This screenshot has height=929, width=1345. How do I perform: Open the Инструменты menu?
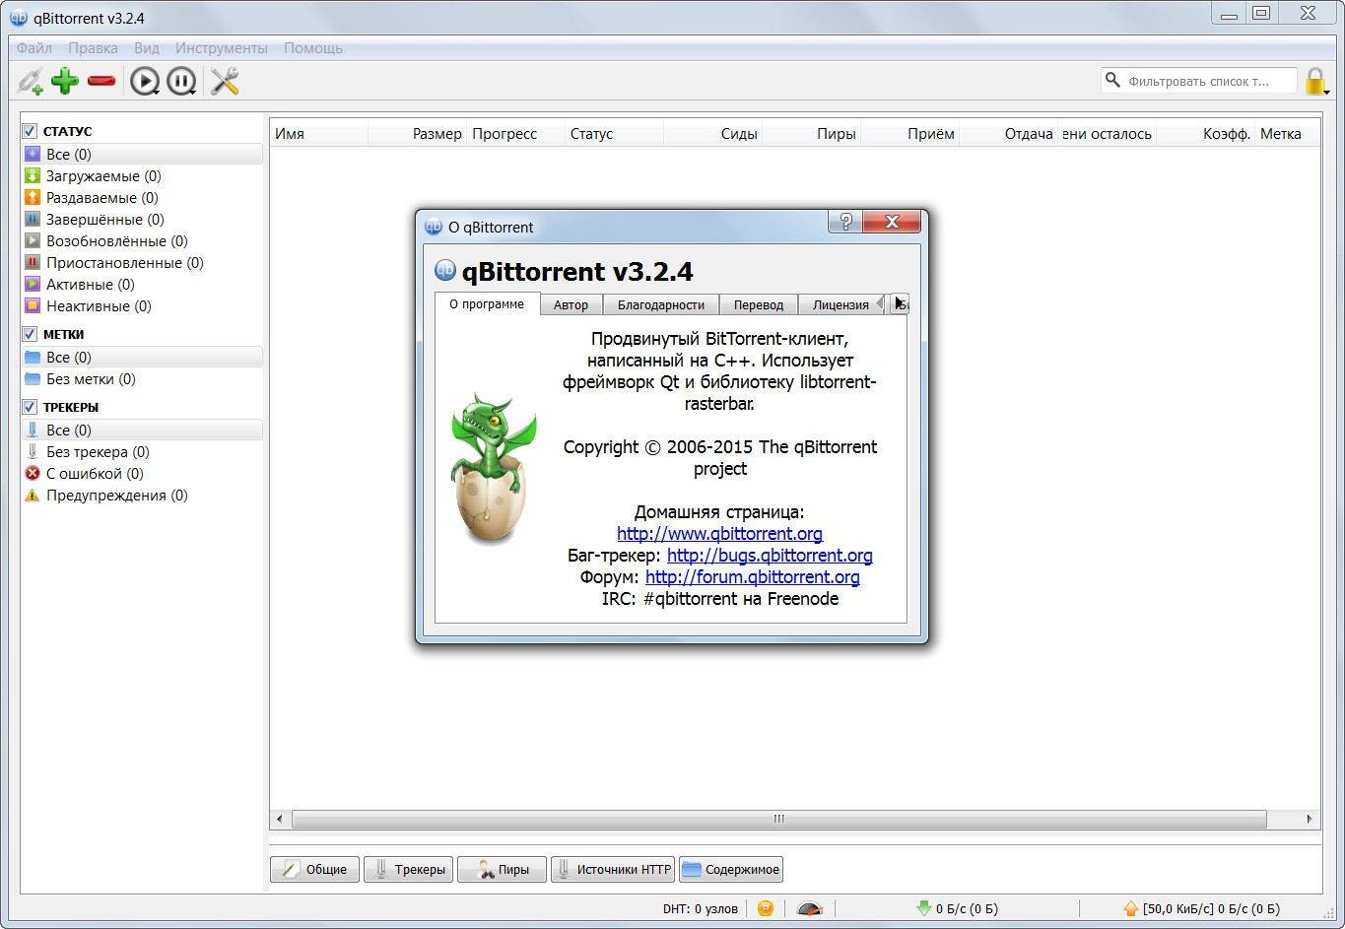click(x=222, y=47)
